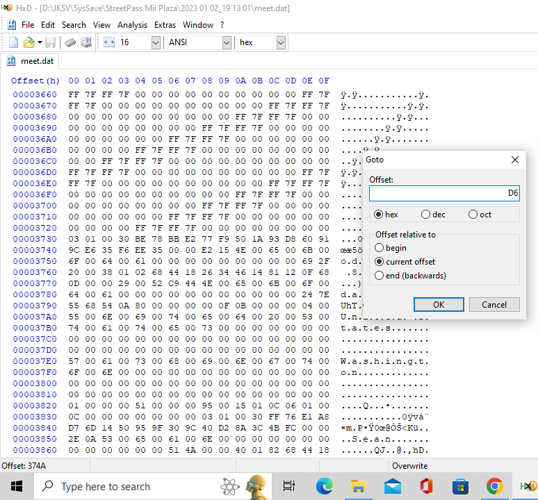Click the taskbar search box

pyautogui.click(x=153, y=486)
